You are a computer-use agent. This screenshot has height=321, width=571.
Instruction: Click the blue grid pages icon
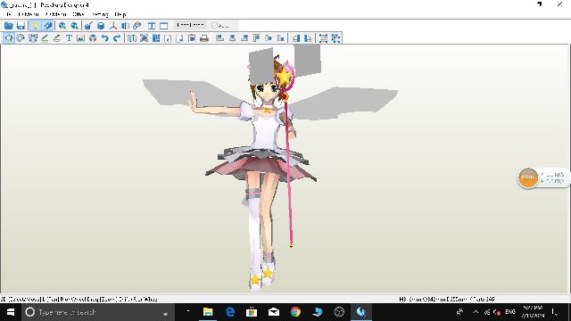156,37
